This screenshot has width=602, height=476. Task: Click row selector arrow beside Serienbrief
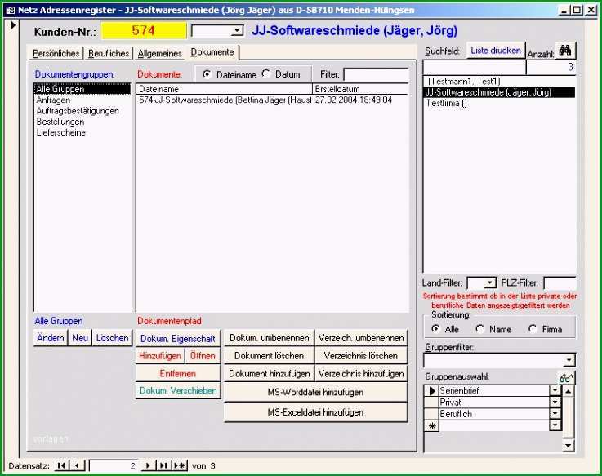pyautogui.click(x=432, y=391)
